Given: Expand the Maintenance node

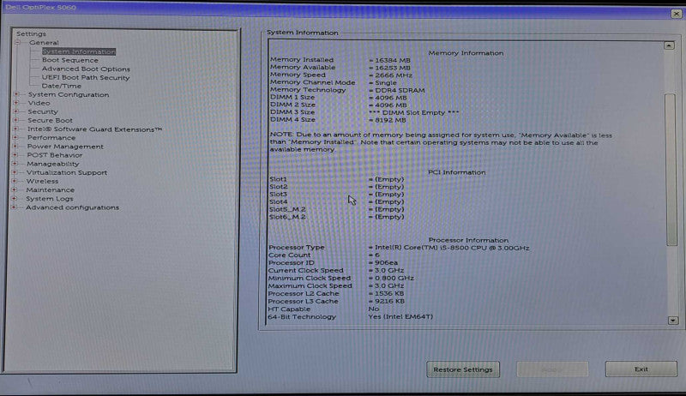Looking at the screenshot, I should (15, 189).
